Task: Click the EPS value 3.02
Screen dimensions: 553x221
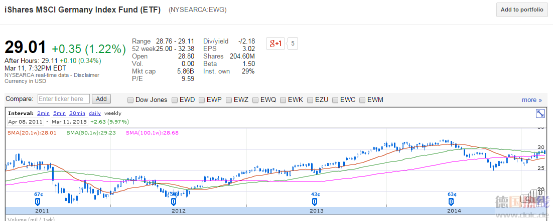Action: 248,48
